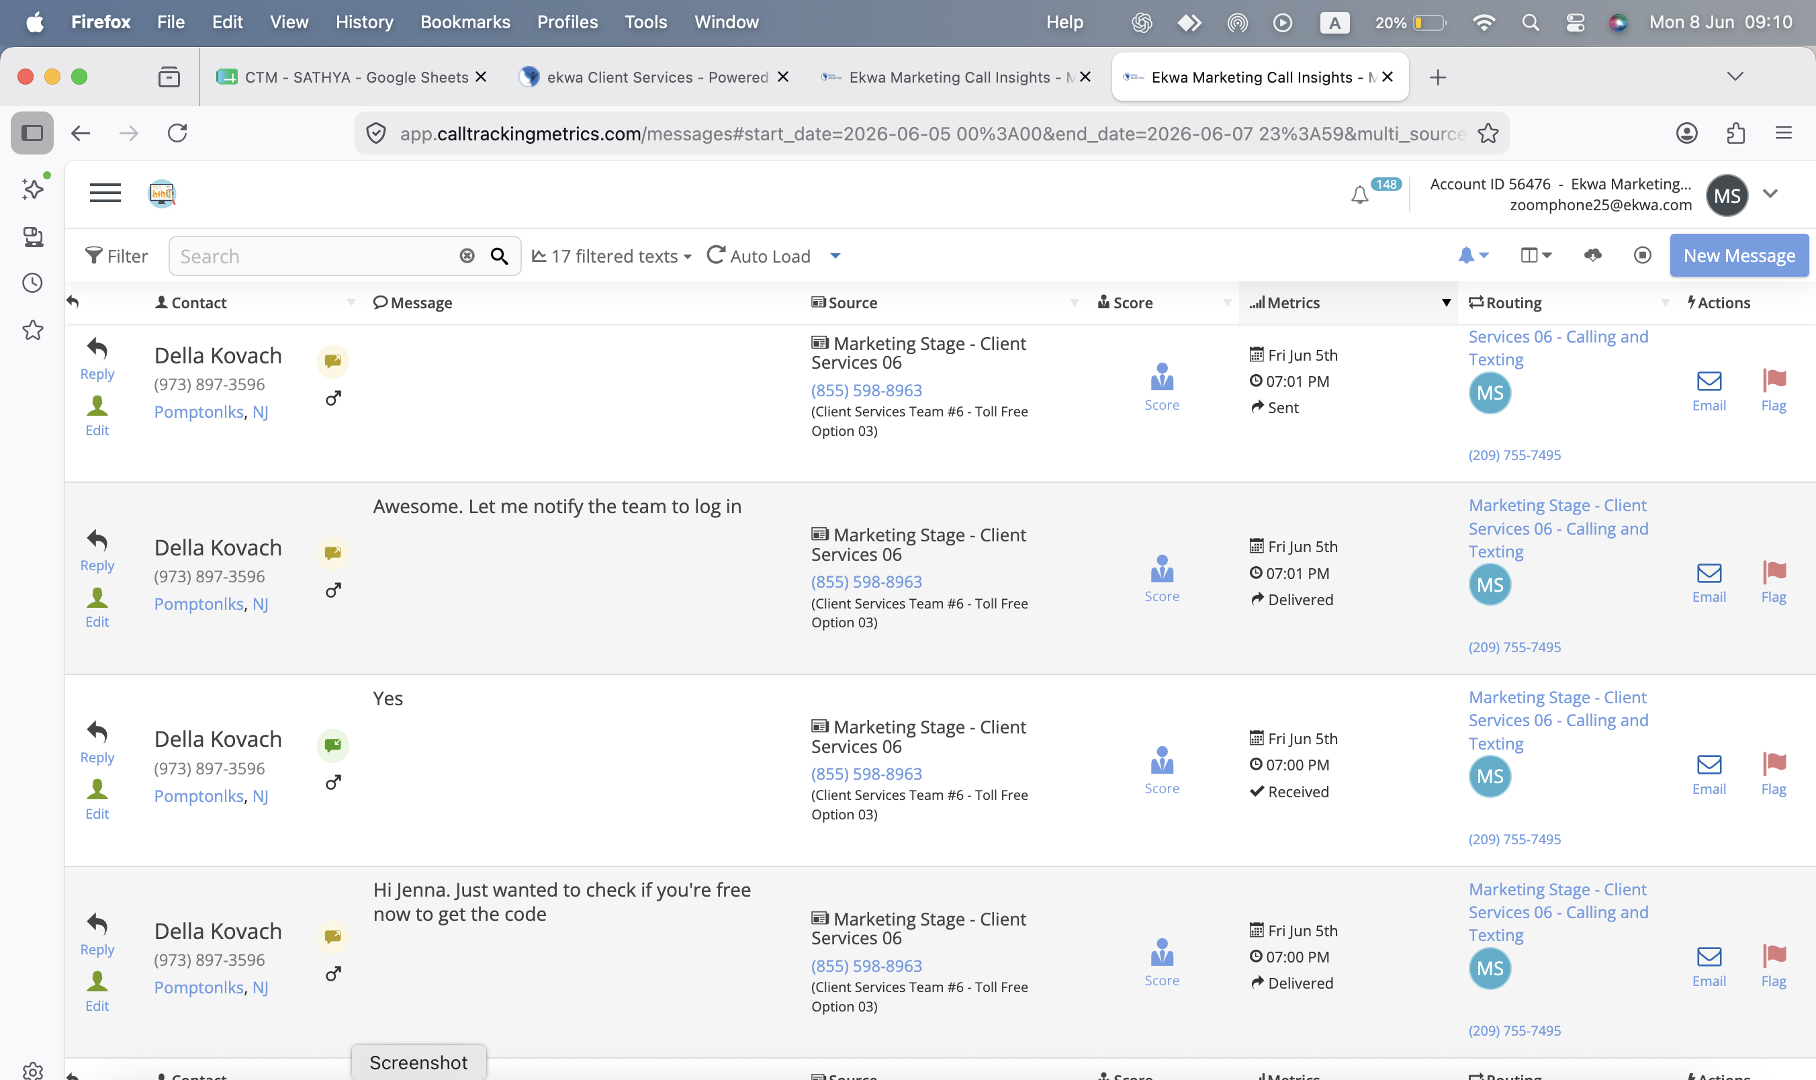Open the Contact column dropdown arrow
This screenshot has width=1816, height=1080.
click(351, 303)
